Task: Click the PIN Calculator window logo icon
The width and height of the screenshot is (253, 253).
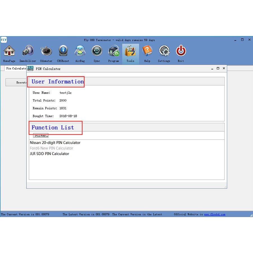Action: 30,68
